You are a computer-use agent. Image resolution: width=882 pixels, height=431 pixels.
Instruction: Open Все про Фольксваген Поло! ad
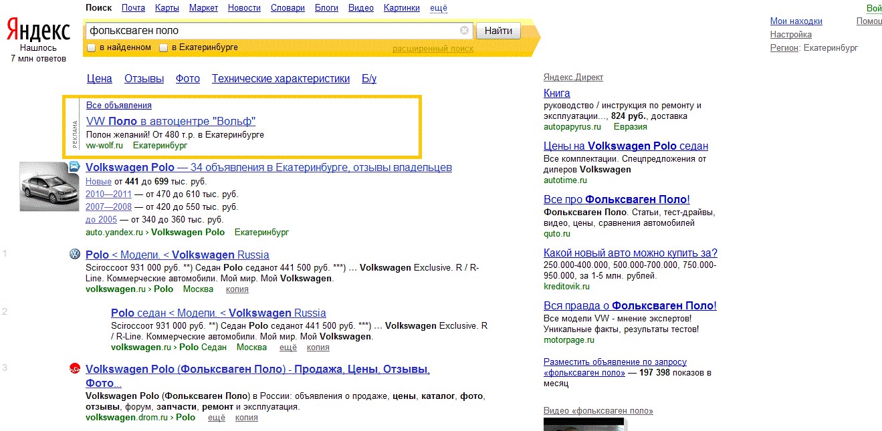[617, 199]
